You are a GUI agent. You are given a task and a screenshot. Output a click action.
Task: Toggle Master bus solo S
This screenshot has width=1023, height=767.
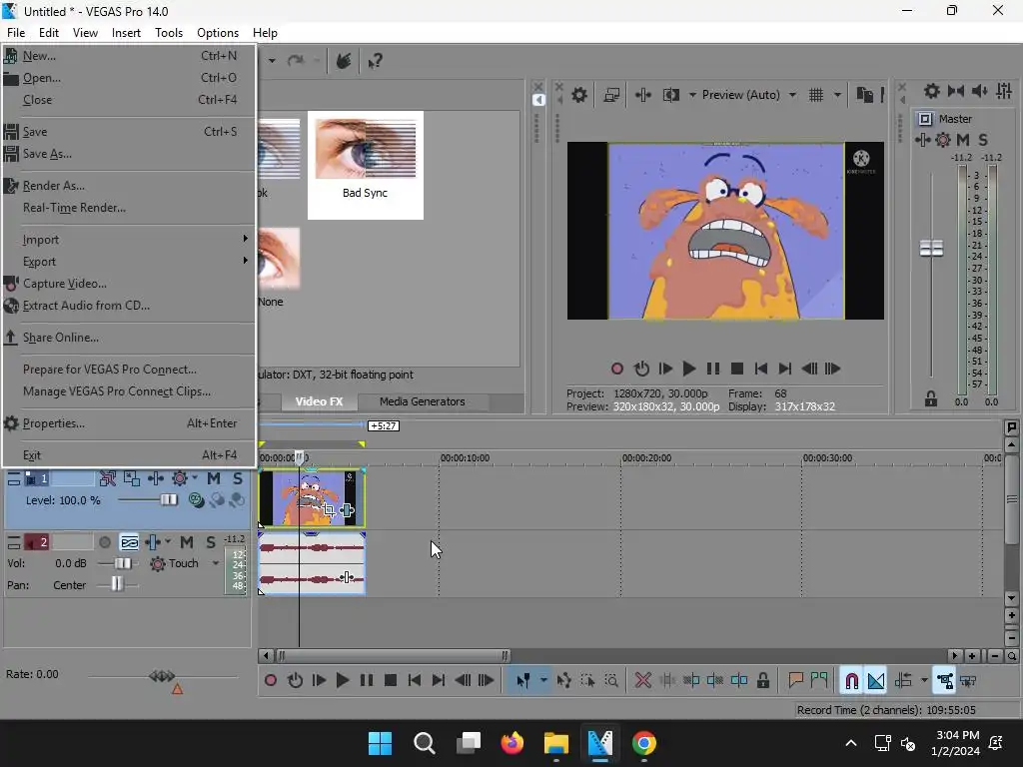(983, 140)
